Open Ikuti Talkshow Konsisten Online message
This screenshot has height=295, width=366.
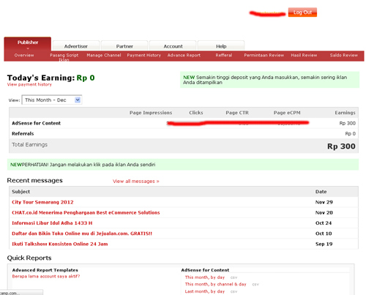(60, 244)
